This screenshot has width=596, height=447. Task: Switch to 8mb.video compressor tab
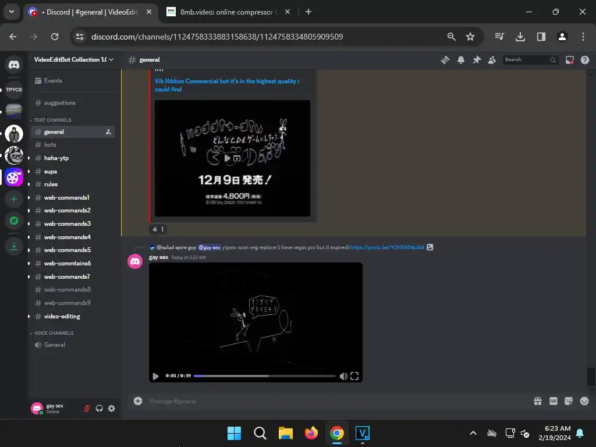tap(228, 12)
